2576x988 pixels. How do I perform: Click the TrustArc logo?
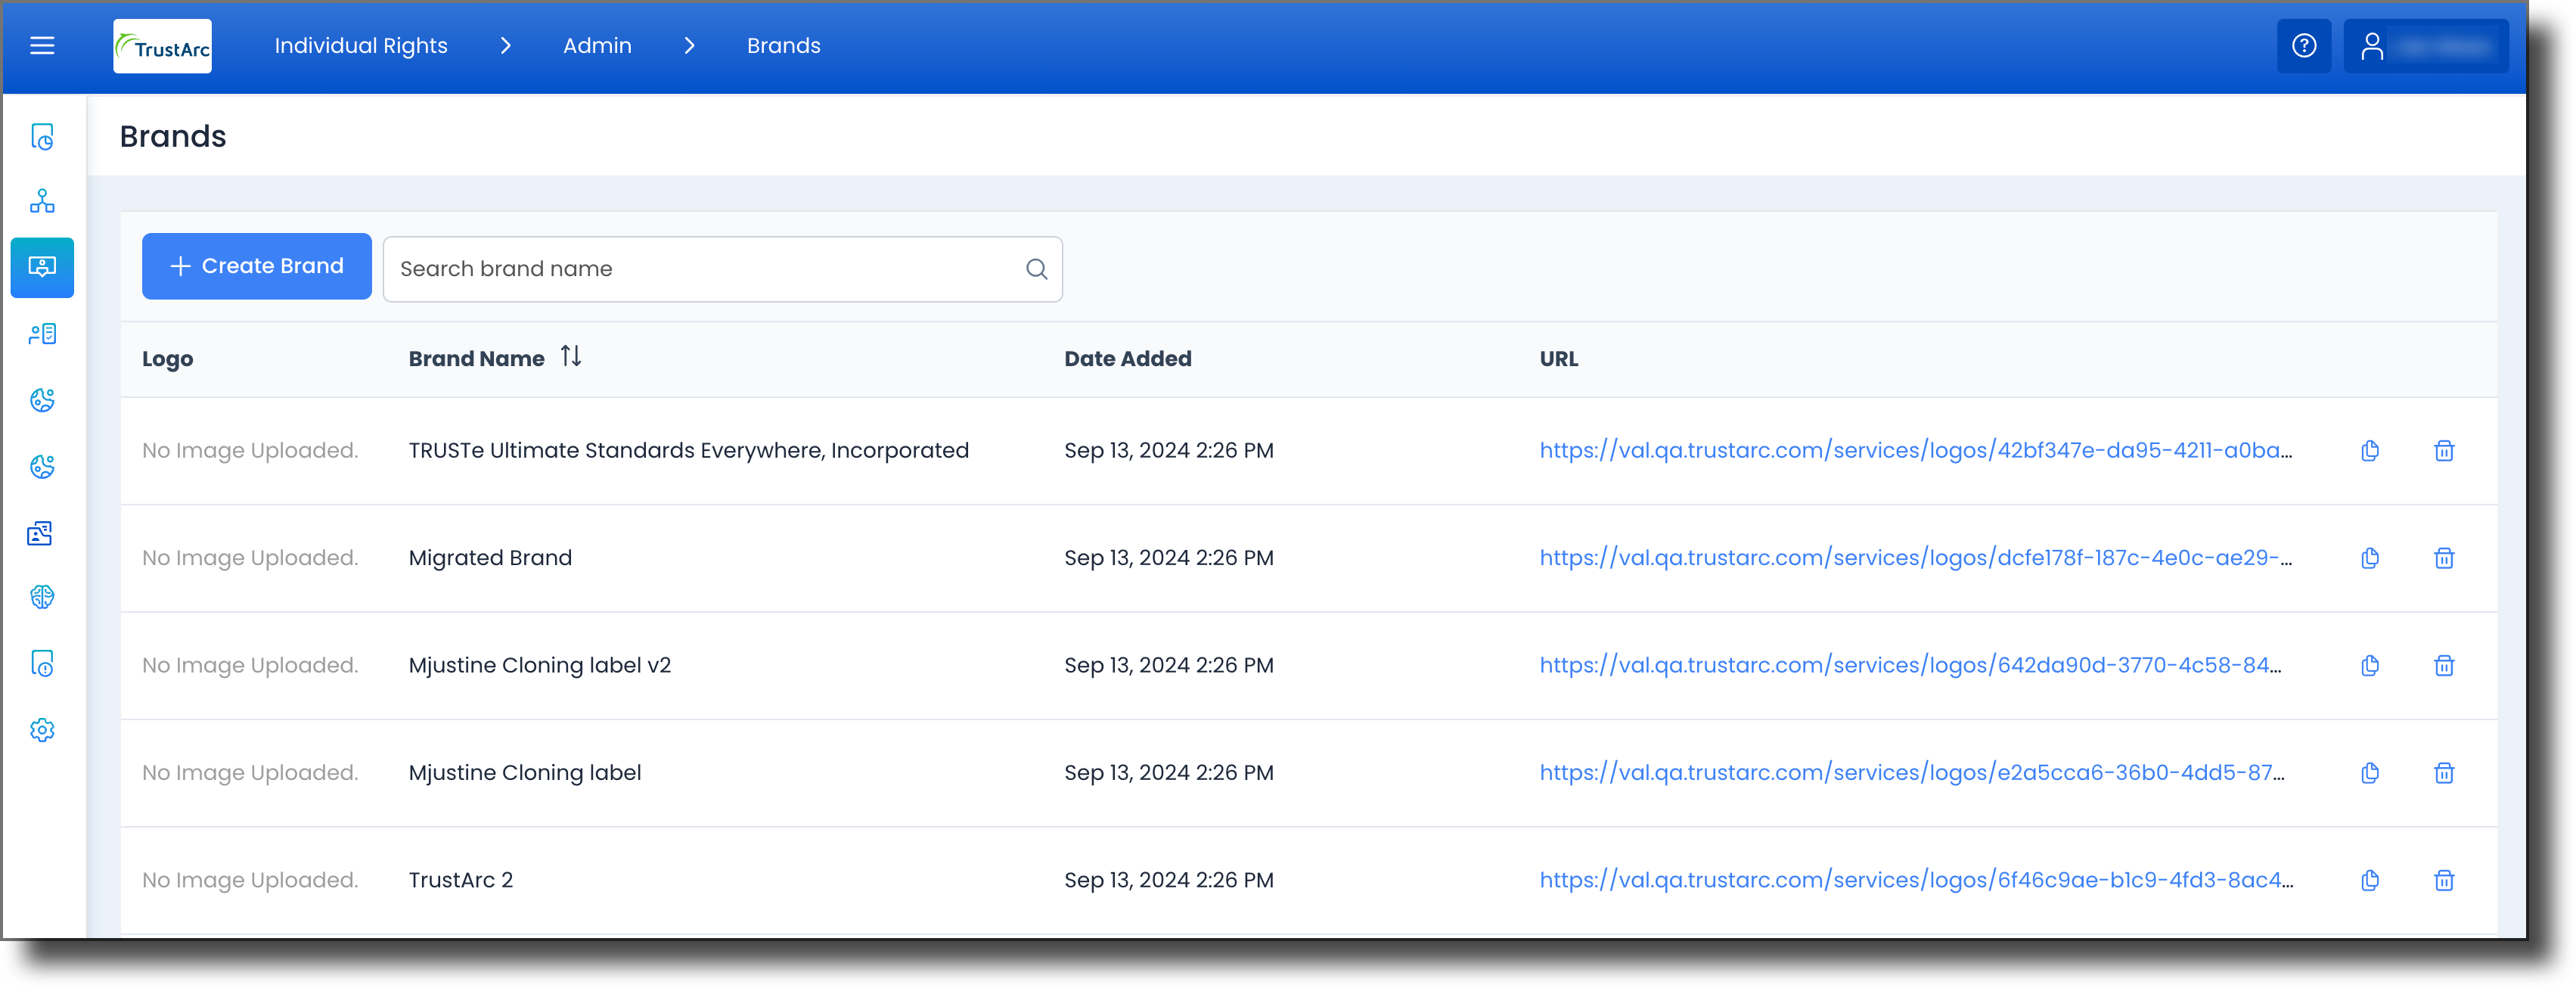(x=162, y=46)
